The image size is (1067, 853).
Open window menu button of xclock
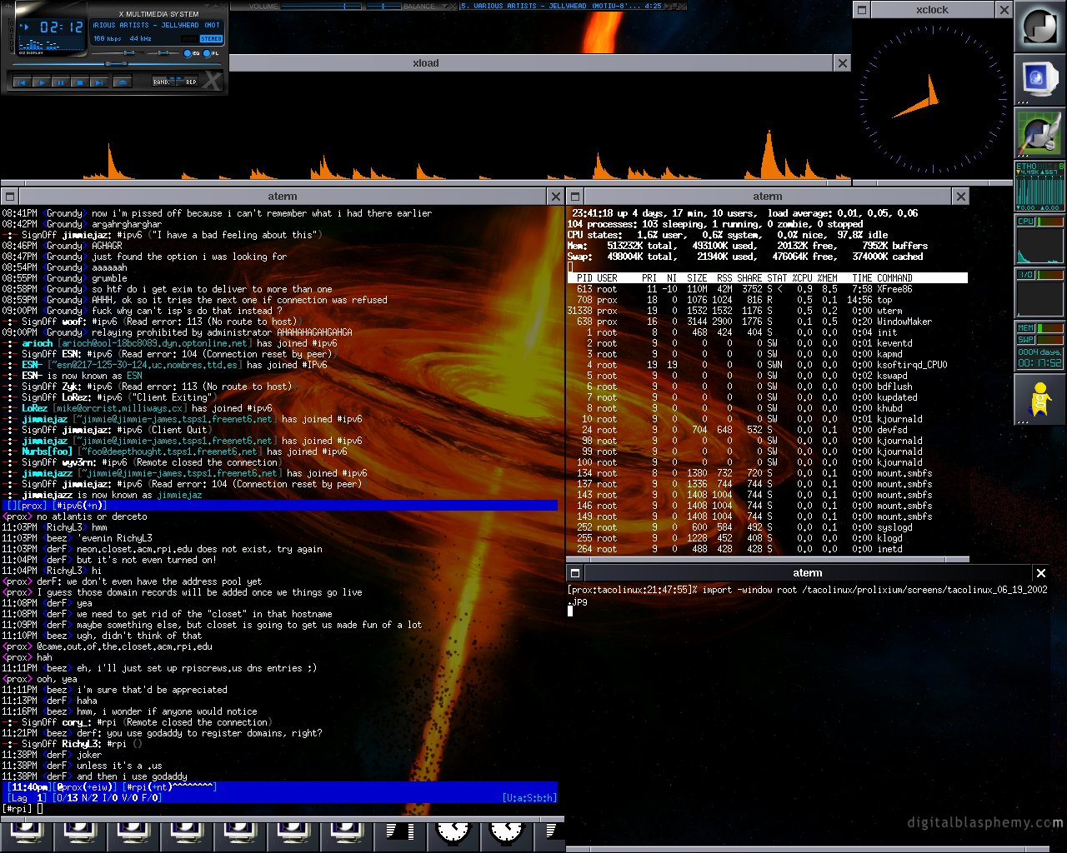[862, 10]
